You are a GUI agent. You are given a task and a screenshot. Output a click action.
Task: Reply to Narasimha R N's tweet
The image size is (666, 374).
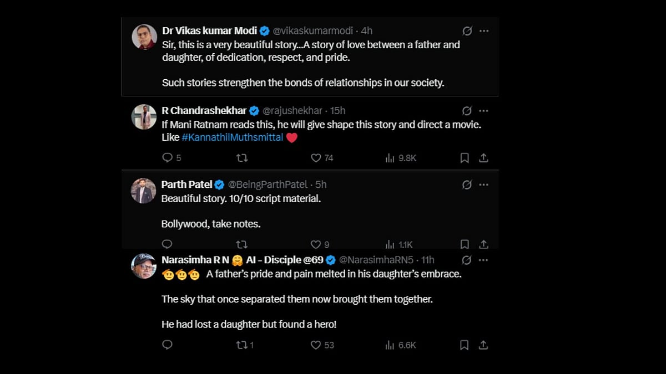(x=167, y=345)
